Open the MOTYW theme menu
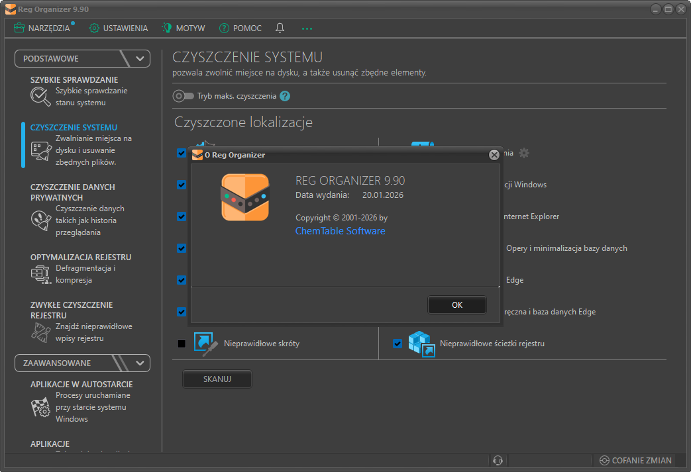The height and width of the screenshot is (472, 691). [184, 28]
